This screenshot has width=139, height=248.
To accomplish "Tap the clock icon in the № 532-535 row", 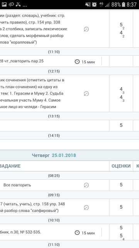I will point(77,232).
